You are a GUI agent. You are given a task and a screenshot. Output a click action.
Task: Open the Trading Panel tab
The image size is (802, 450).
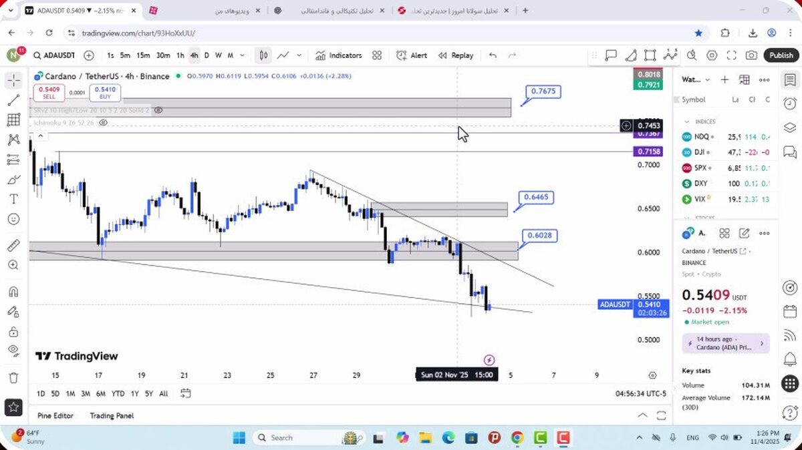[112, 415]
